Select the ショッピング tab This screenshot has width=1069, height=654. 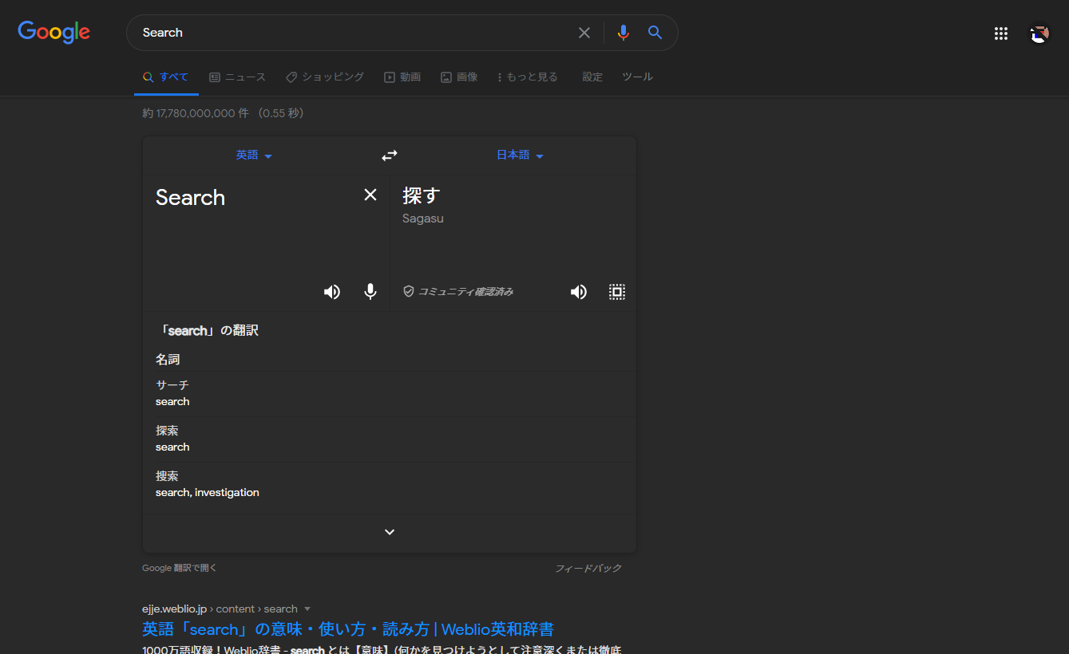tap(325, 77)
